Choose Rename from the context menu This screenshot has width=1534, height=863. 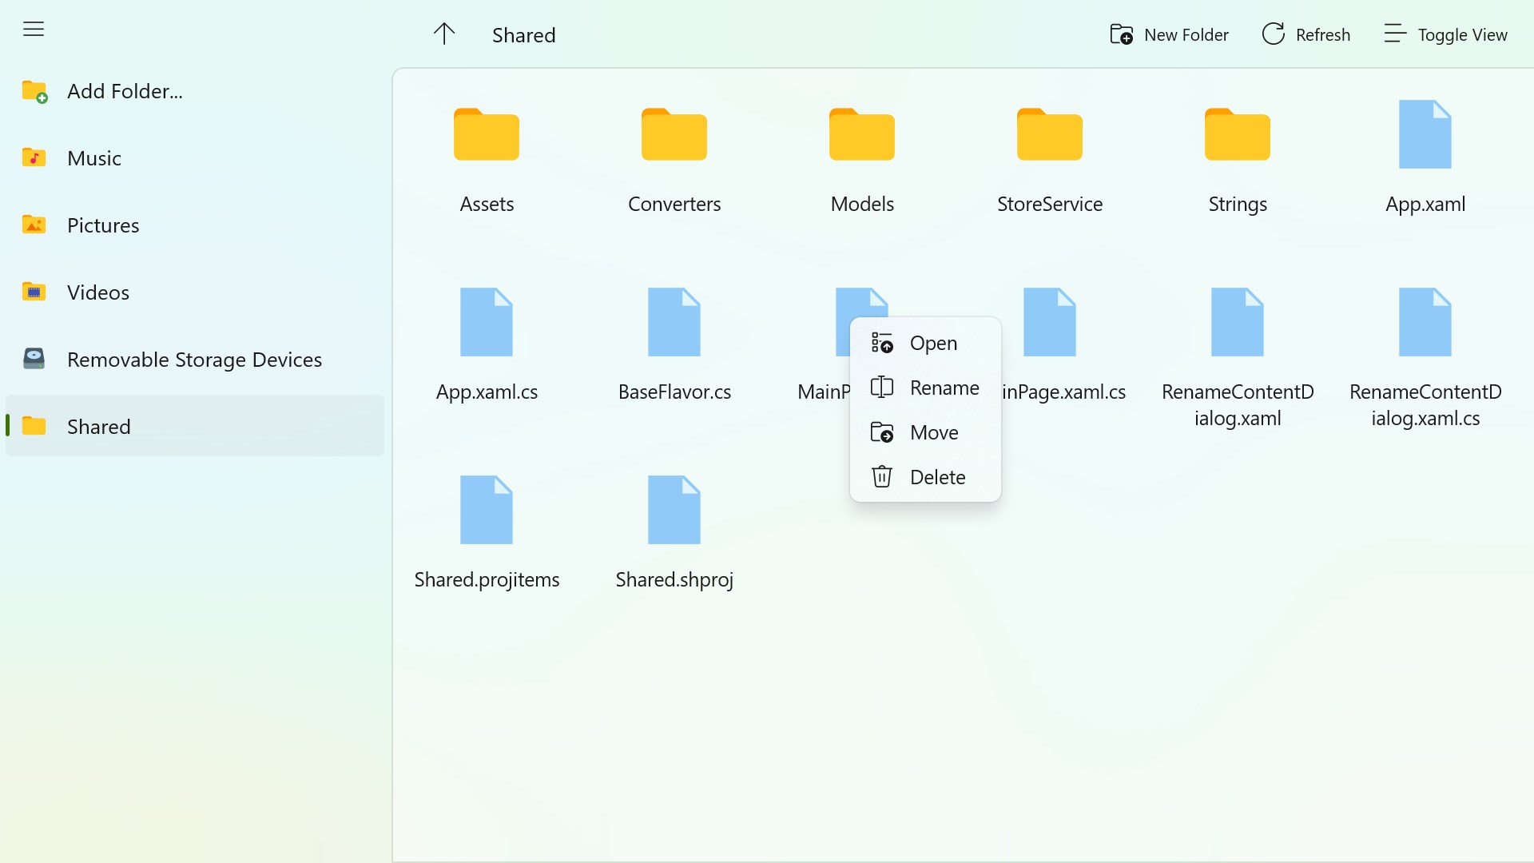coord(925,388)
